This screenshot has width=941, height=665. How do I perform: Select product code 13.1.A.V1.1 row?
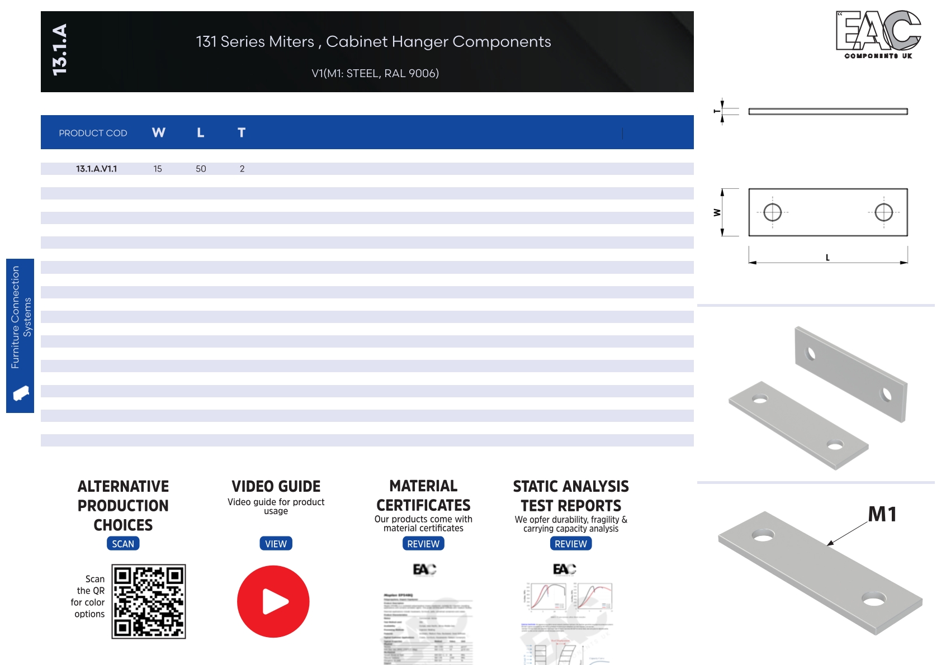(97, 169)
